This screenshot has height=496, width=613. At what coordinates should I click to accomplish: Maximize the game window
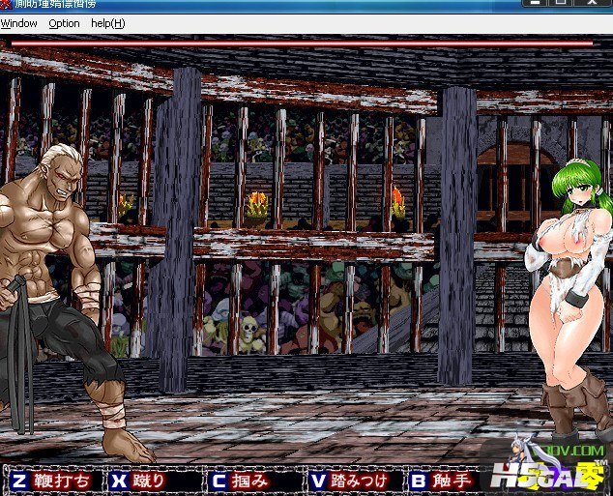[x=560, y=3]
